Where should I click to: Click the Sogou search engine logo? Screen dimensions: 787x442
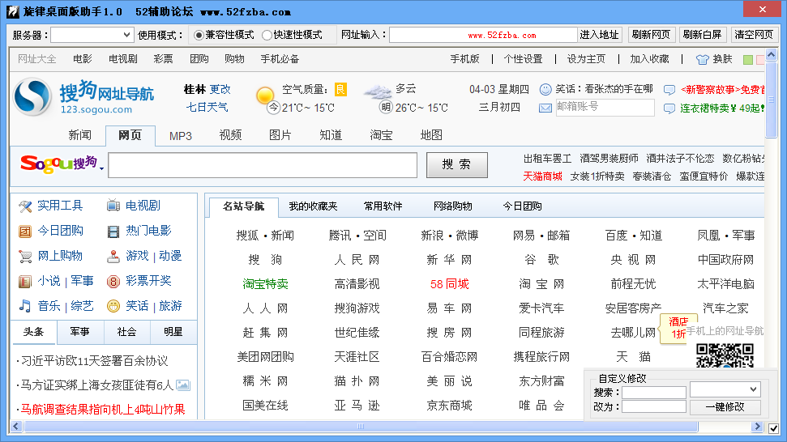click(x=58, y=164)
